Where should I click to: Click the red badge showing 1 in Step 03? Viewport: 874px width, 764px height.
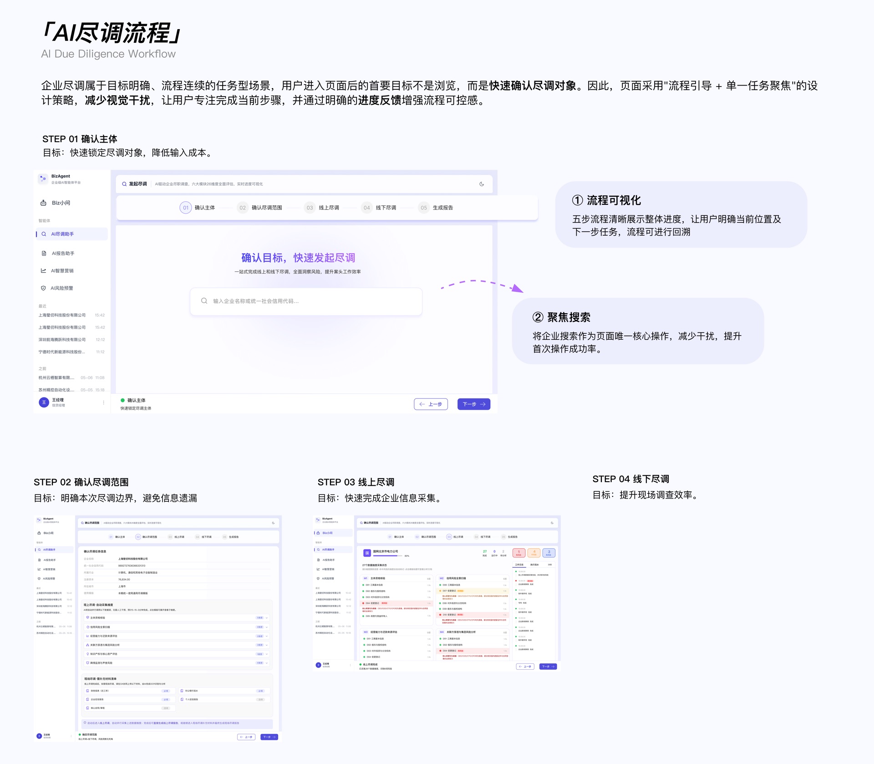518,553
